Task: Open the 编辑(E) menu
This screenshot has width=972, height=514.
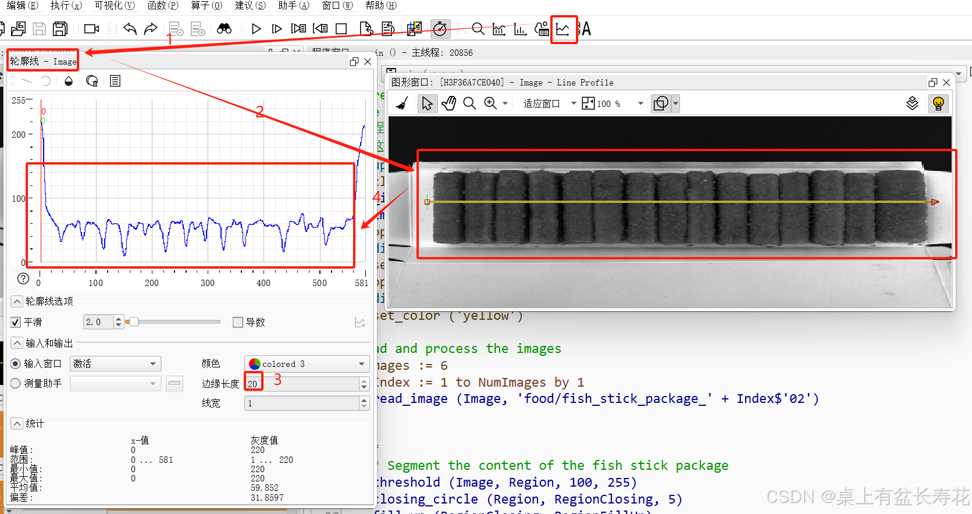Action: click(23, 6)
